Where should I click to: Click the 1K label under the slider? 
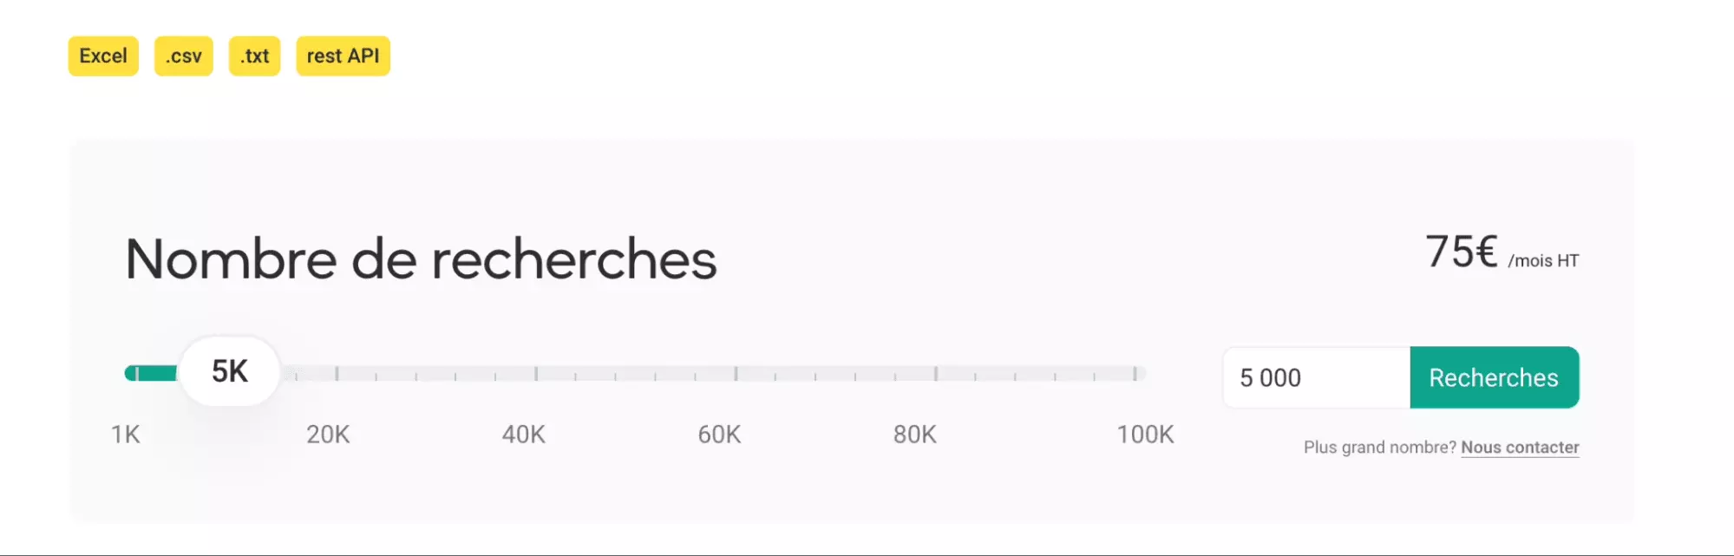(x=126, y=435)
